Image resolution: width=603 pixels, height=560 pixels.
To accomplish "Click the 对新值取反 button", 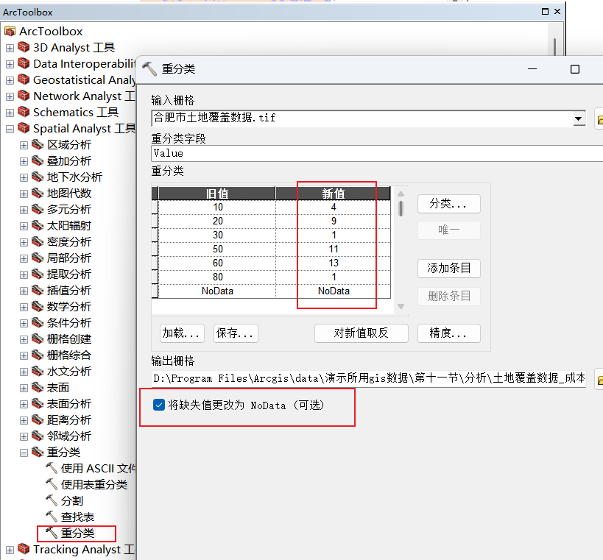I will pos(361,333).
